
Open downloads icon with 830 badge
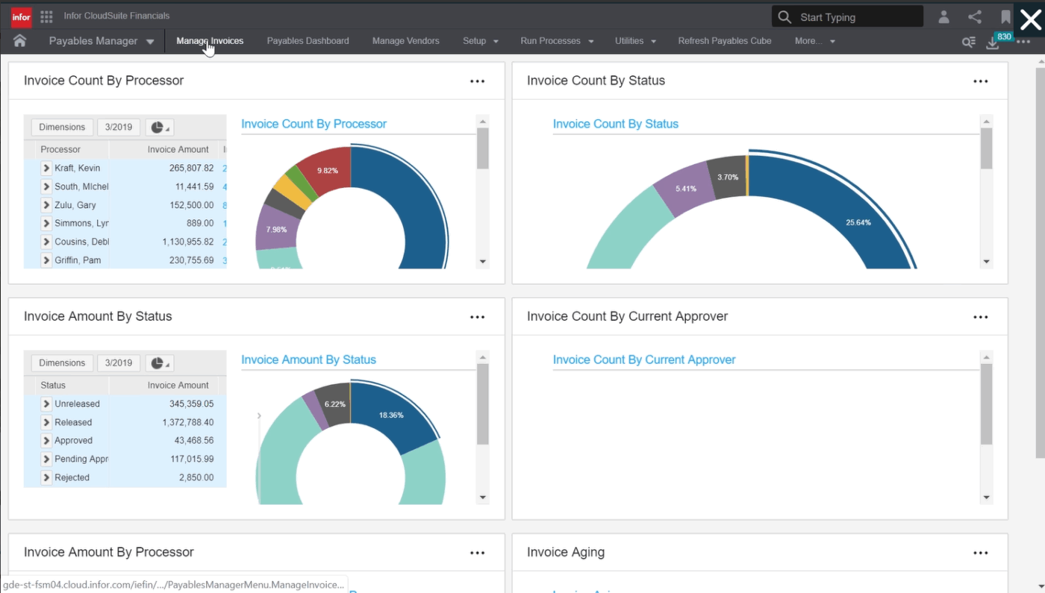pos(993,43)
